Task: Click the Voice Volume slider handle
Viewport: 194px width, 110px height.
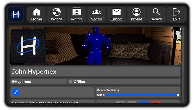Action: tap(178, 95)
